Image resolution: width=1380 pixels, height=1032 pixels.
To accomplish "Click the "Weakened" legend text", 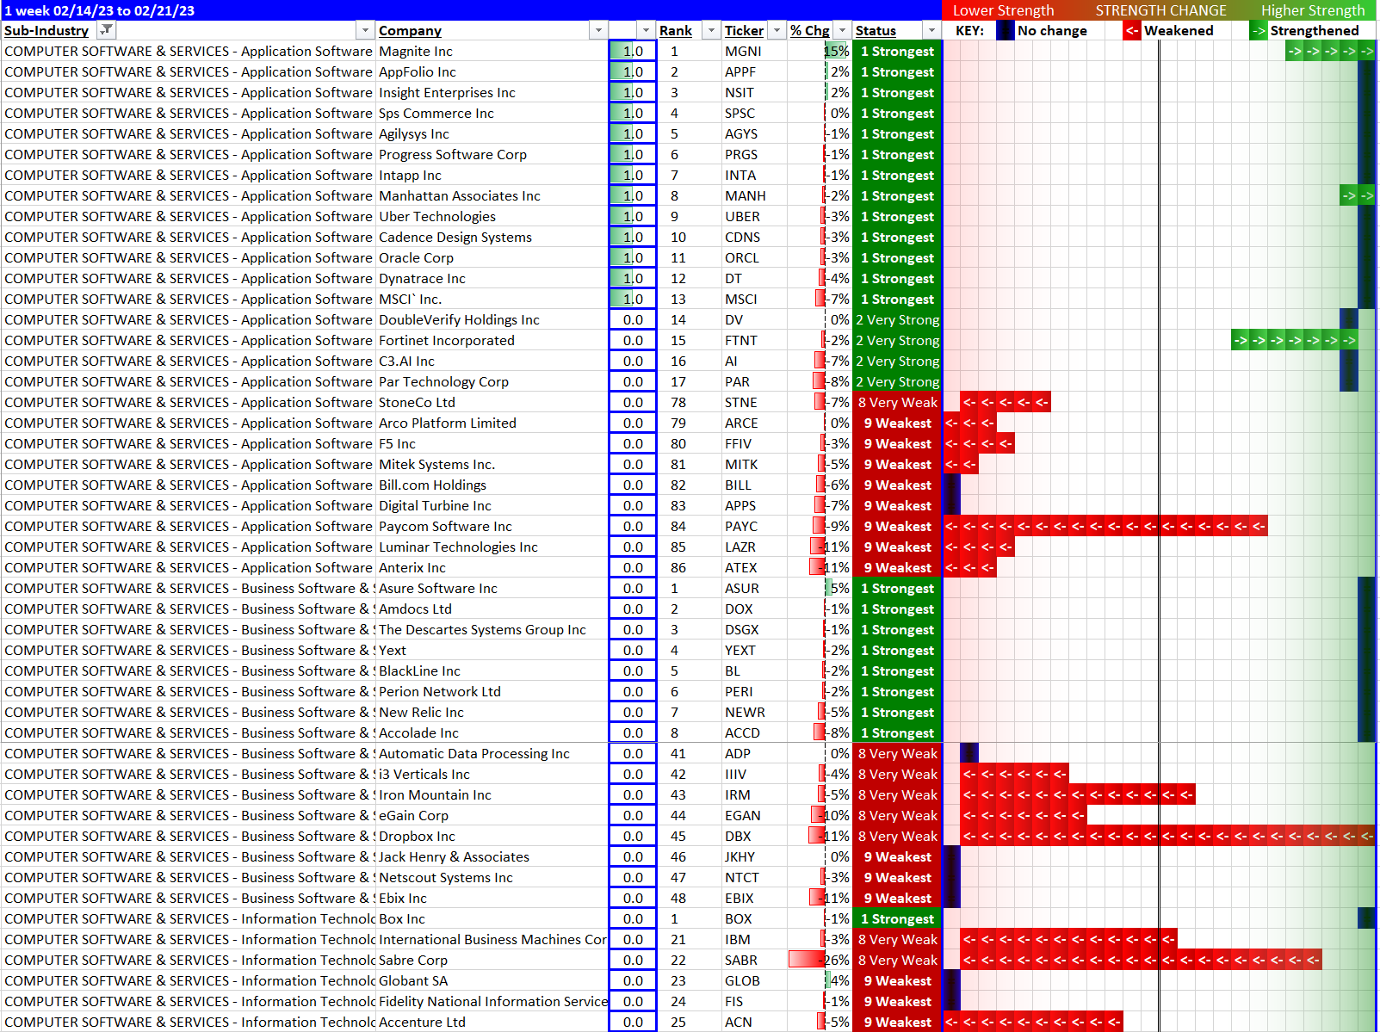I will pyautogui.click(x=1179, y=31).
